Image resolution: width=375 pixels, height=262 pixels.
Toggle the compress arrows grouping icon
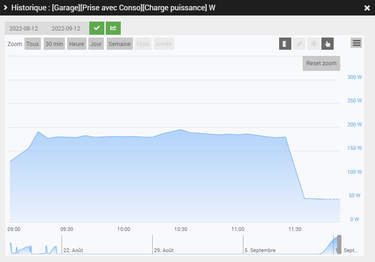[x=299, y=44]
